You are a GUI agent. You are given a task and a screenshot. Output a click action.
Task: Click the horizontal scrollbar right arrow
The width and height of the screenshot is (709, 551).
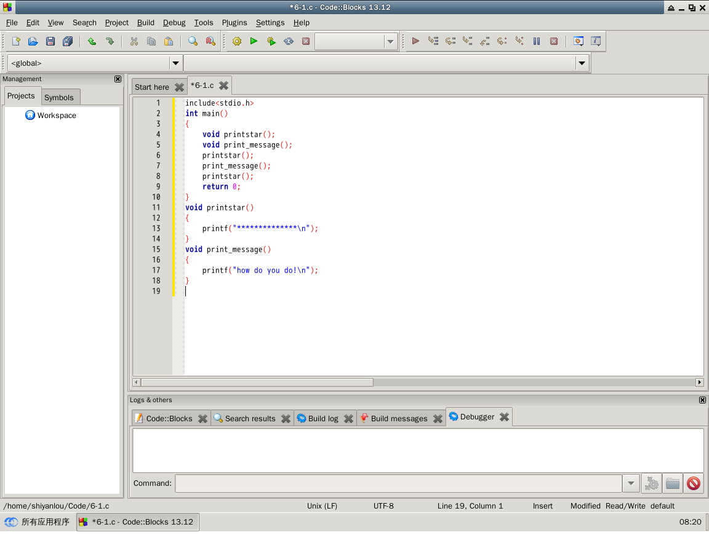pyautogui.click(x=700, y=383)
